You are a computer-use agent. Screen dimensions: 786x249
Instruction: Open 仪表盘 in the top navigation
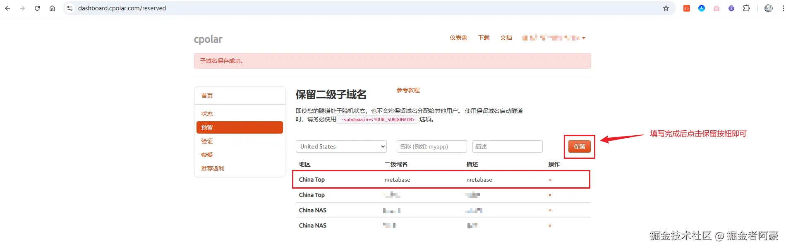click(458, 38)
